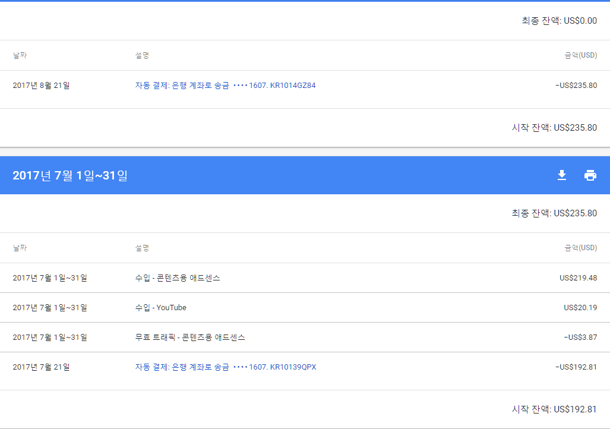Screen dimensions: 610x429
Task: Click the 최종 잔액 US$0.00 text
Action: 559,21
